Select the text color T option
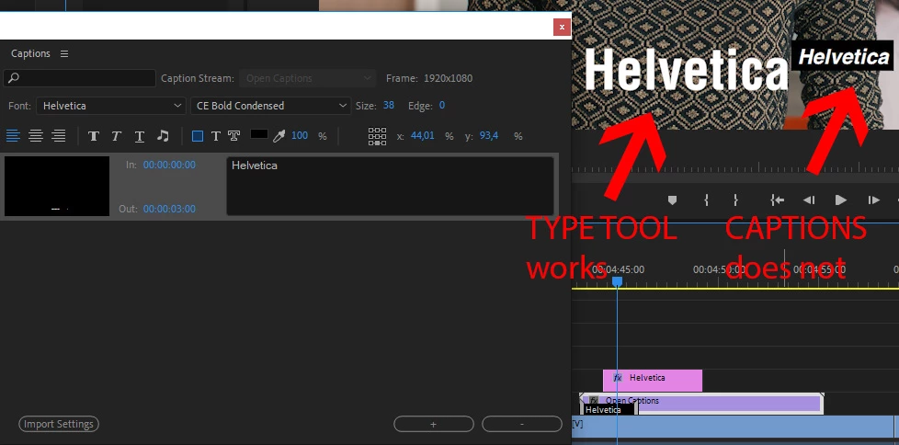This screenshot has width=899, height=445. click(216, 136)
